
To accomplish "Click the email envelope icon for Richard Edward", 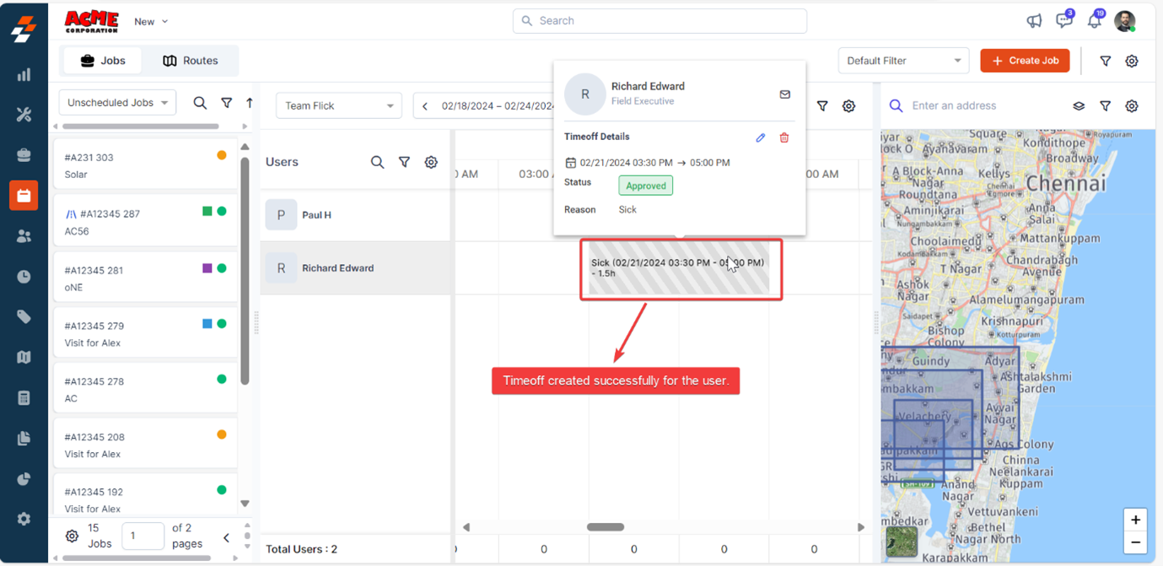I will point(784,94).
